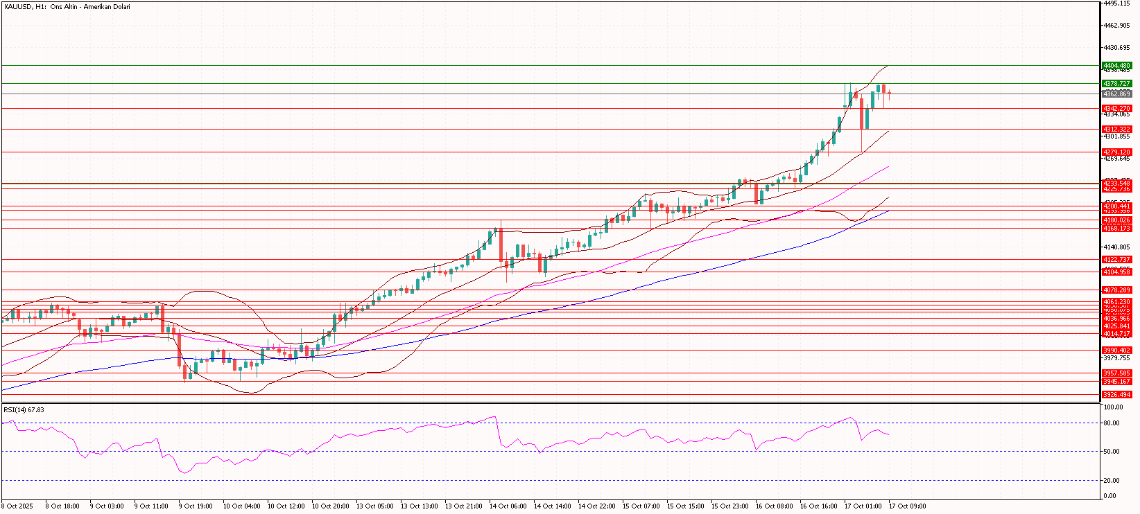The image size is (1140, 514).
Task: Click the RSI(14) 67.83 indicator label
Action: [24, 410]
